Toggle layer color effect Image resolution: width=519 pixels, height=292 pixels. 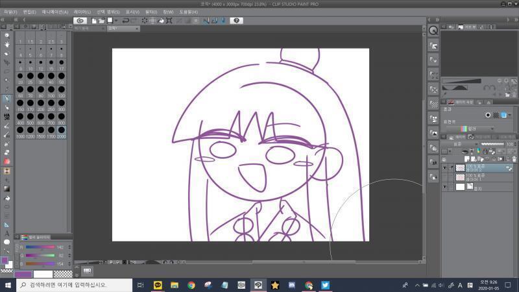504,116
